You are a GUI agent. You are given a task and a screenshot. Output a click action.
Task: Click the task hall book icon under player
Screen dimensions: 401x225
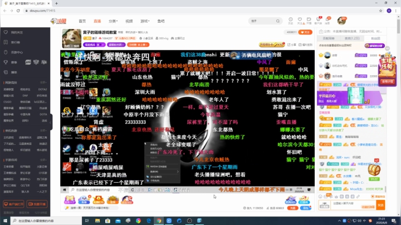(x=70, y=200)
